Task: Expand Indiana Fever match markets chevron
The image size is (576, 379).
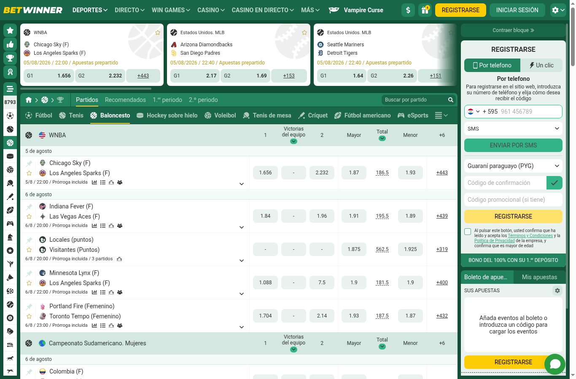Action: point(242,227)
